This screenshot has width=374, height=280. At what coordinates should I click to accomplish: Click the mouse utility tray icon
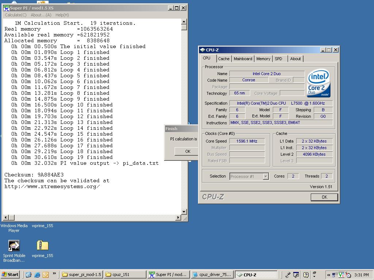coord(348,275)
